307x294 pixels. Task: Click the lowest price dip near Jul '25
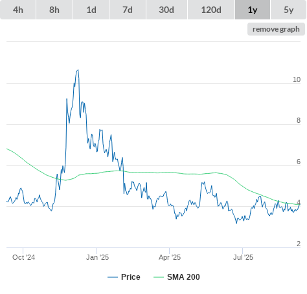(x=236, y=223)
